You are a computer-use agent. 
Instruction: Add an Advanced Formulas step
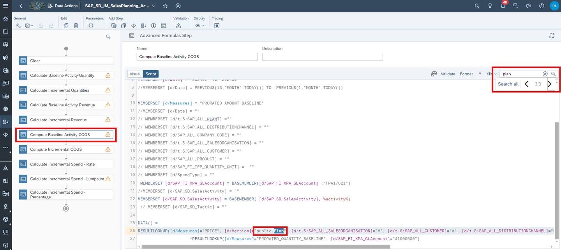[164, 26]
